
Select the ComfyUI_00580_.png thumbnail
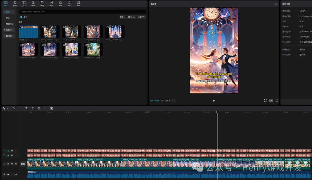(72, 32)
